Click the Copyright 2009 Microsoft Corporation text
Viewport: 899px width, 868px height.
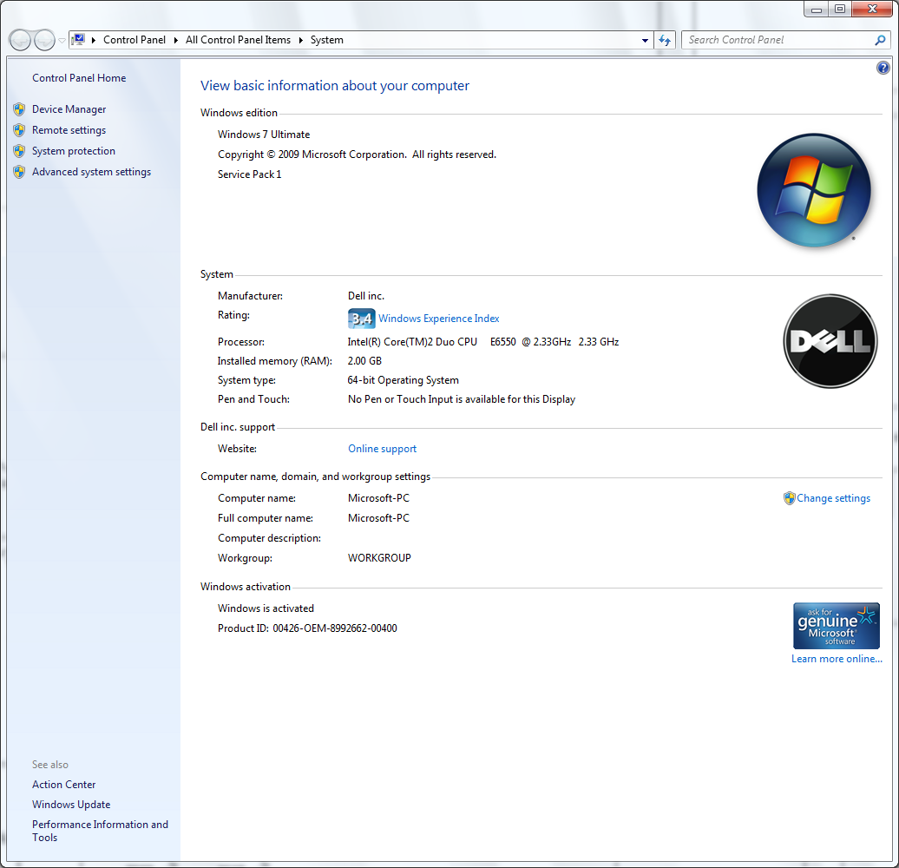pyautogui.click(x=357, y=155)
